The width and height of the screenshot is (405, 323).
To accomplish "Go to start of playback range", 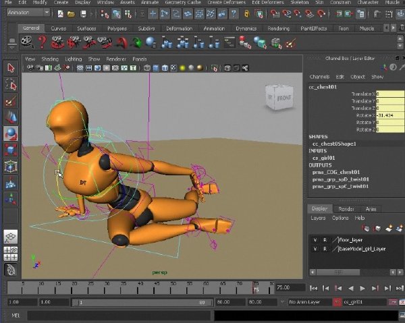I will pyautogui.click(x=314, y=288).
